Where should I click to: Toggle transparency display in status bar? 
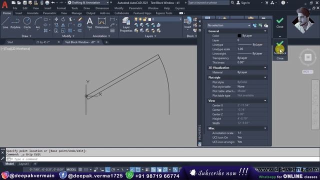[153, 169]
